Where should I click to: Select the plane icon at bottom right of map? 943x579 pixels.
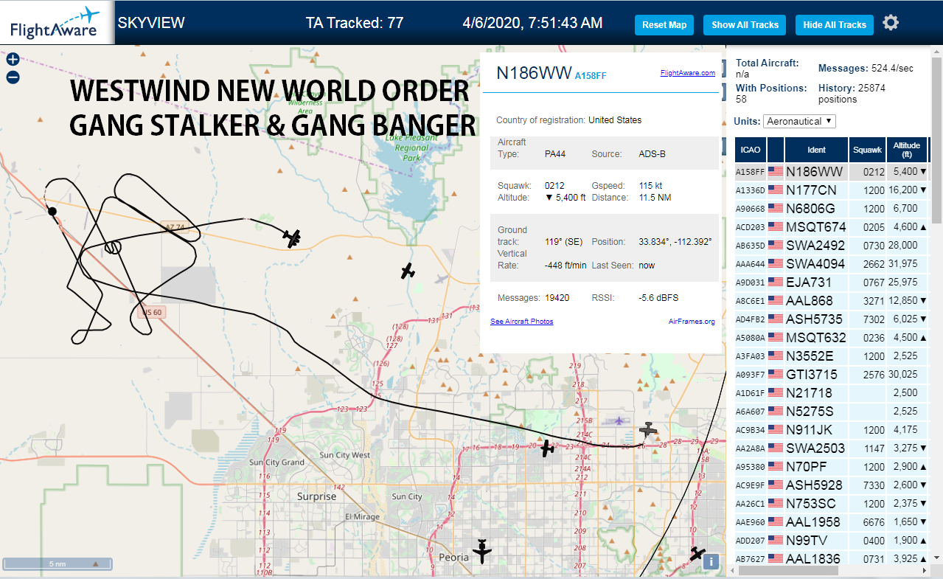click(697, 552)
